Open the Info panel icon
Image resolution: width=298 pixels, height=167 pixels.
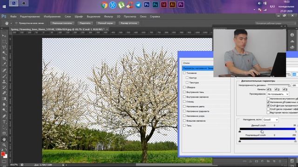click(292, 35)
